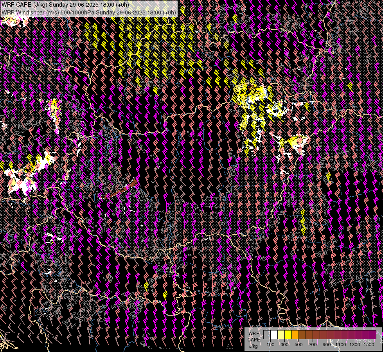This screenshot has width=383, height=352.
Task: Click the 'WRF CAPE (J/kg)' title line
Action: pyautogui.click(x=65, y=4)
